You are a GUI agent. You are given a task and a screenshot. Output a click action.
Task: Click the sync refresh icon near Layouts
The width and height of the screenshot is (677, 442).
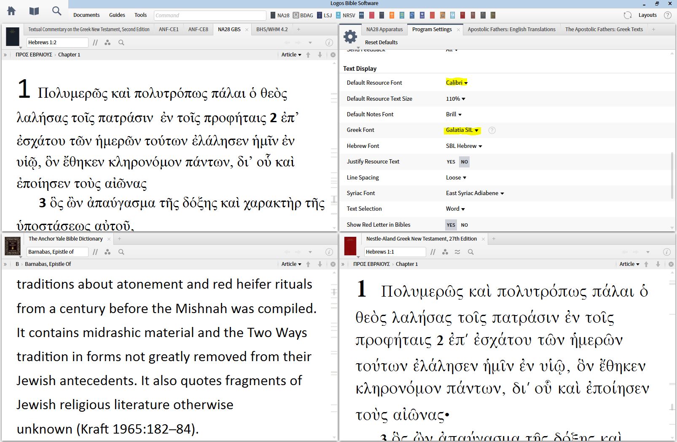[628, 15]
